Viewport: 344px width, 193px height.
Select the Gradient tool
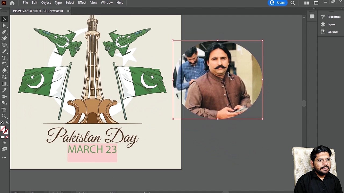pyautogui.click(x=4, y=84)
